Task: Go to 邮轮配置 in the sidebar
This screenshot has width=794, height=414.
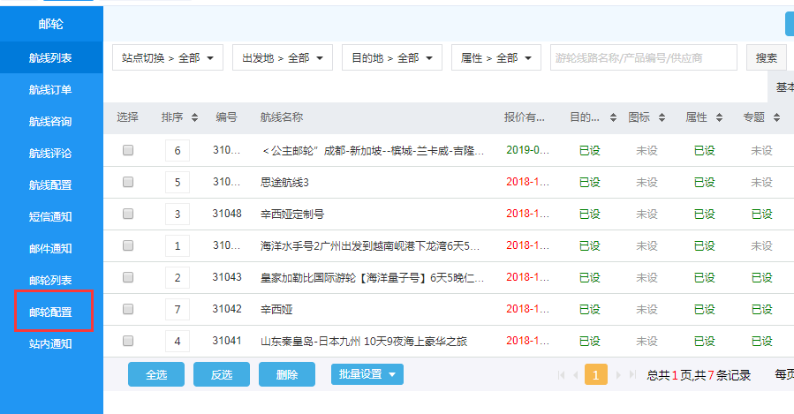Action: pos(51,312)
